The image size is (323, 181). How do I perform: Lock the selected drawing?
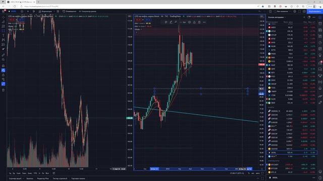click(194, 22)
